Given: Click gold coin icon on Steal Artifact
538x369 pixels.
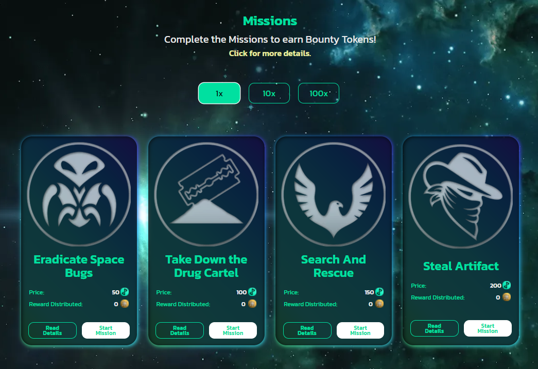Looking at the screenshot, I should point(507,297).
